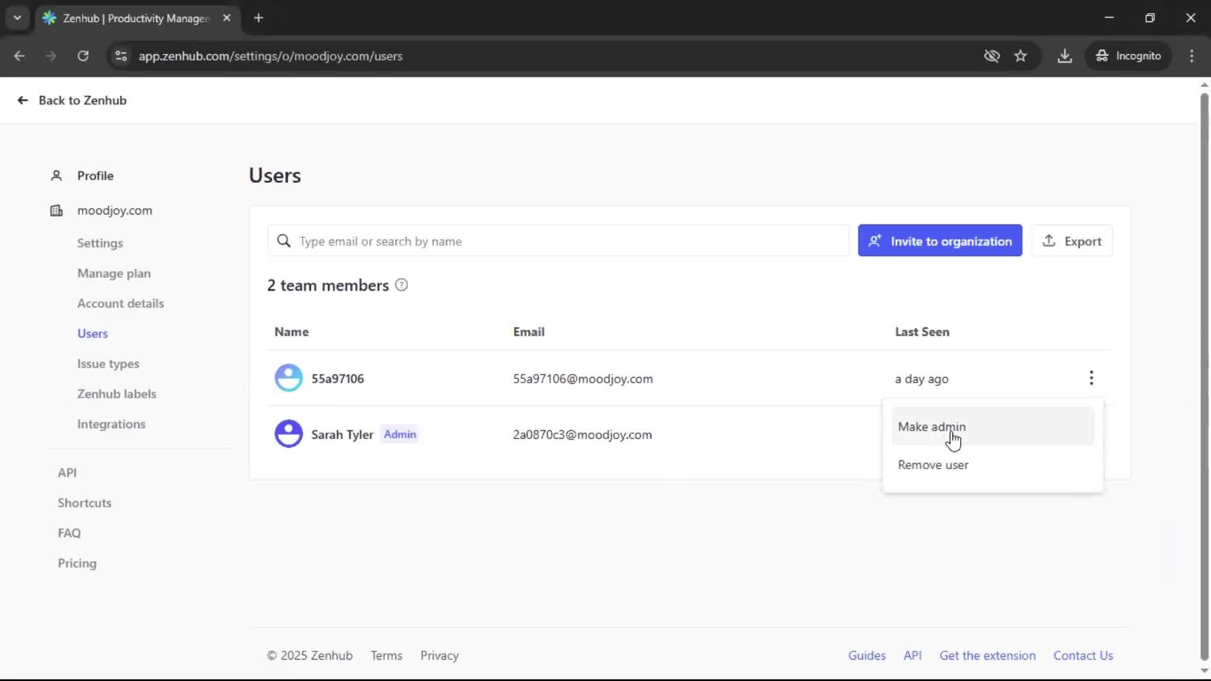
Task: Click the "Invite to organization" button
Action: 939,240
